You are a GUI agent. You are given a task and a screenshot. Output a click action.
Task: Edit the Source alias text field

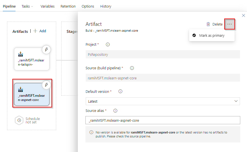162,120
